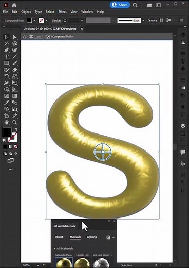
Task: Select the Rectangle tool
Action: [x=7, y=63]
